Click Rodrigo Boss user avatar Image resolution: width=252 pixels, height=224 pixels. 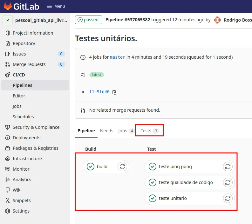pyautogui.click(x=217, y=20)
